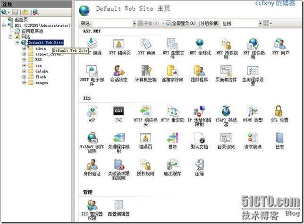Open the CGI feature icon
Viewport: 304px width, 224px height.
pos(118,113)
